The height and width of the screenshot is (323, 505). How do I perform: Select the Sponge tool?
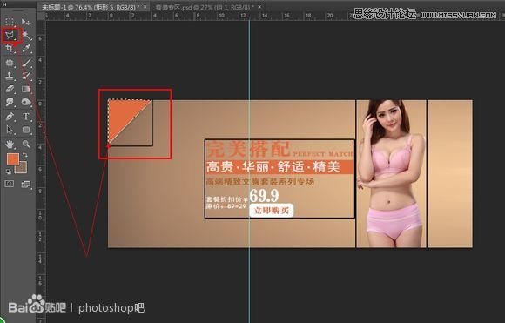pyautogui.click(x=26, y=103)
